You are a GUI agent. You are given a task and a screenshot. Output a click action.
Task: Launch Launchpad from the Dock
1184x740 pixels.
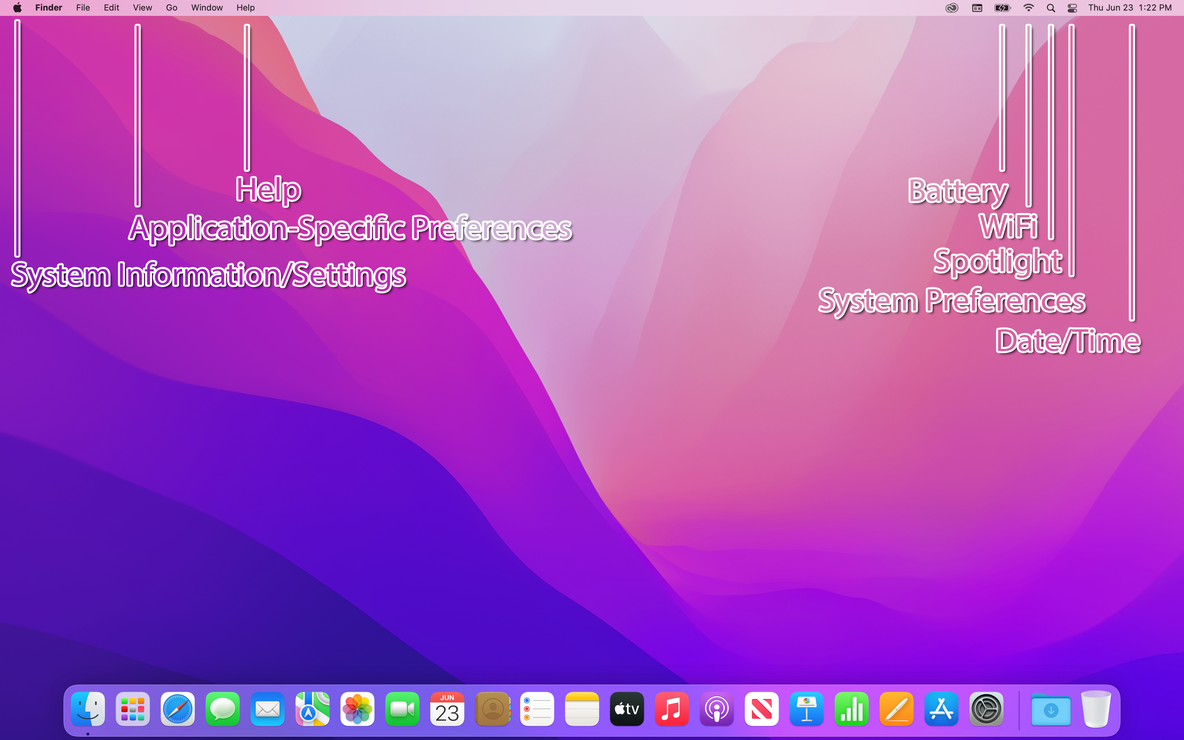pos(132,709)
